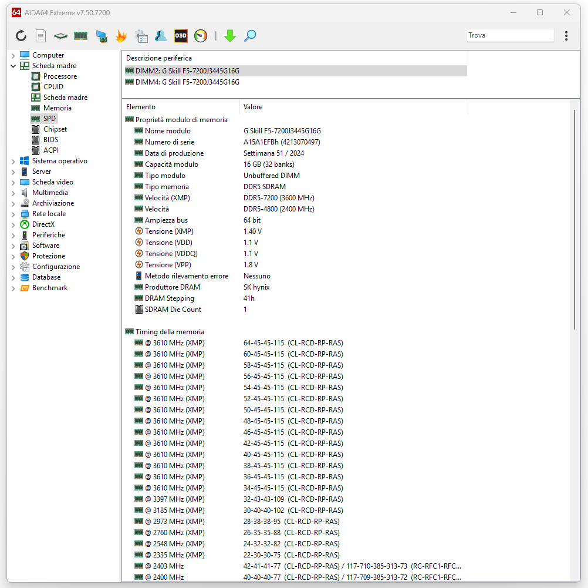Open the OSD panel icon
This screenshot has width=588, height=588.
[x=181, y=36]
